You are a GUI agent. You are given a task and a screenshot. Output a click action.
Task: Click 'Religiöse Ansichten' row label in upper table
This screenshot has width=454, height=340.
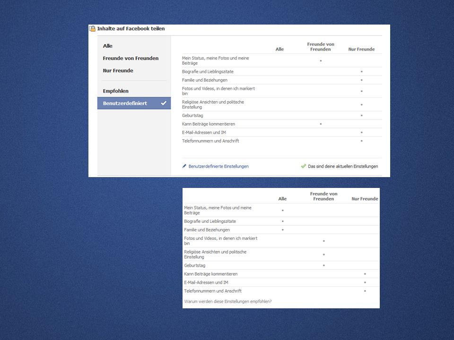coord(213,104)
